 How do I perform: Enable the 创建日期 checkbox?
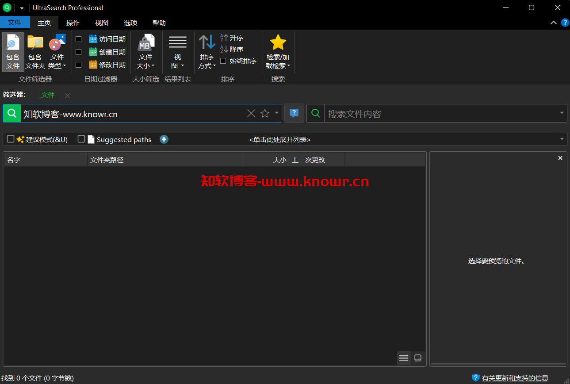click(x=79, y=52)
